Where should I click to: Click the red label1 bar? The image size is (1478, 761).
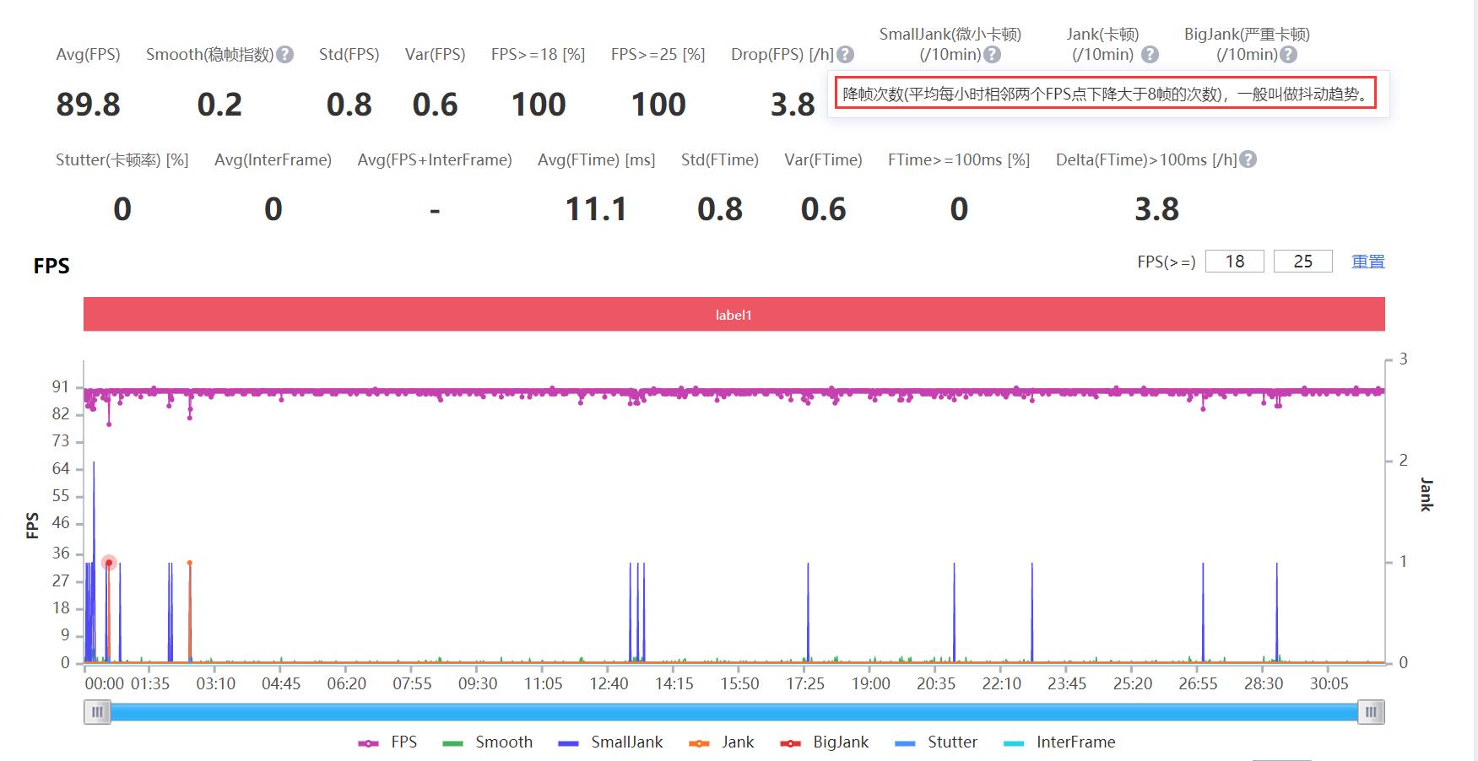[734, 315]
